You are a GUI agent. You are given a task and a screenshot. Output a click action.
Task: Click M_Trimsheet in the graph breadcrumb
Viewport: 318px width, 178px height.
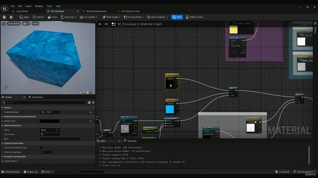[x=127, y=24]
